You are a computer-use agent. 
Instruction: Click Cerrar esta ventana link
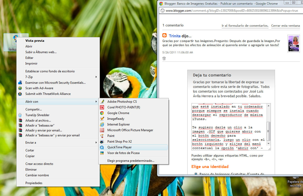pos(286,26)
